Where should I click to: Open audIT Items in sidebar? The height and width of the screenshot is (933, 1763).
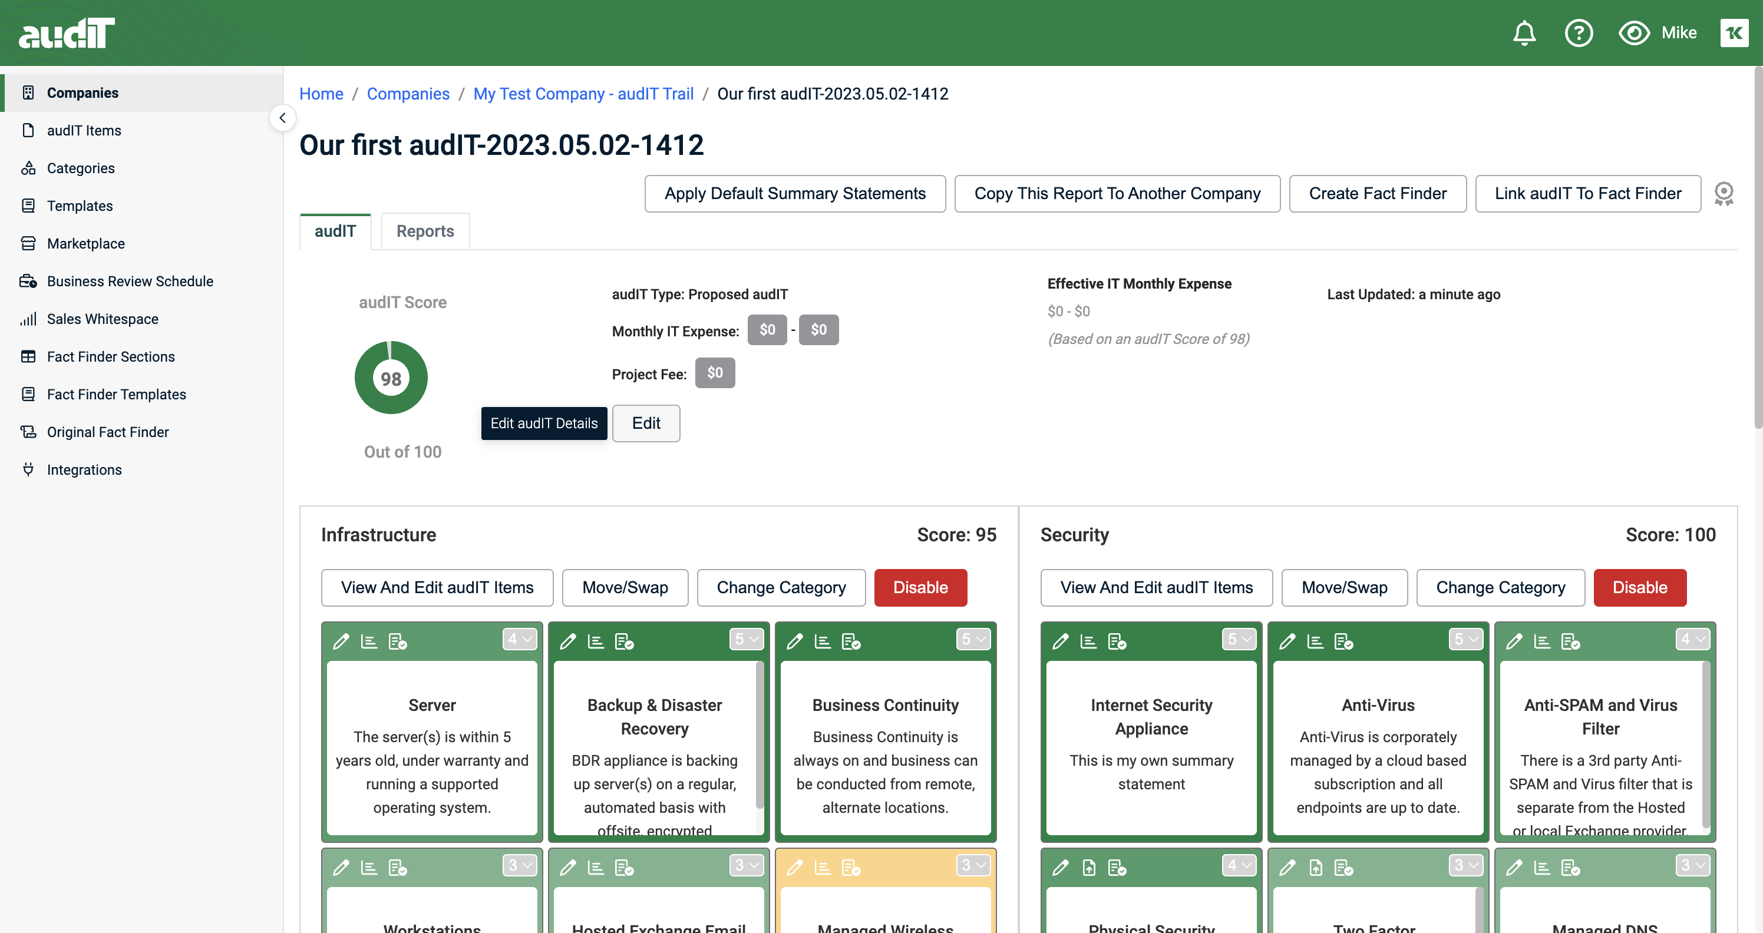141,131
